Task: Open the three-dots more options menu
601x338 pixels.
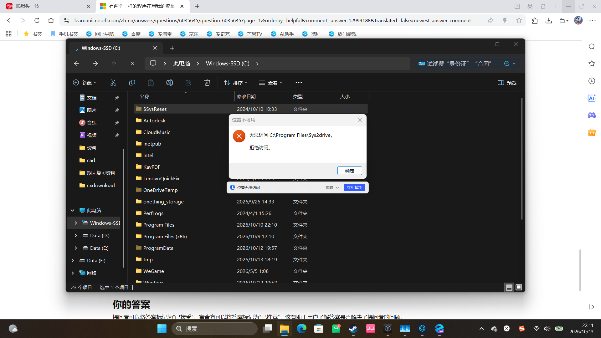Action: (299, 83)
